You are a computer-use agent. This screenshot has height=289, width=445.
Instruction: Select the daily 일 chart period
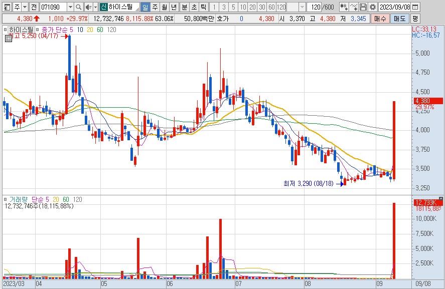click(145, 7)
